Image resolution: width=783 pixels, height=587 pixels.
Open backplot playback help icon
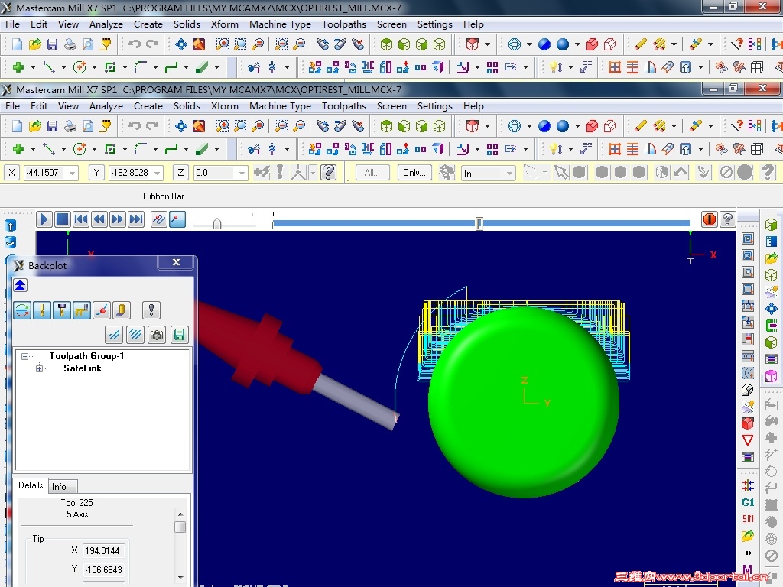(x=728, y=219)
